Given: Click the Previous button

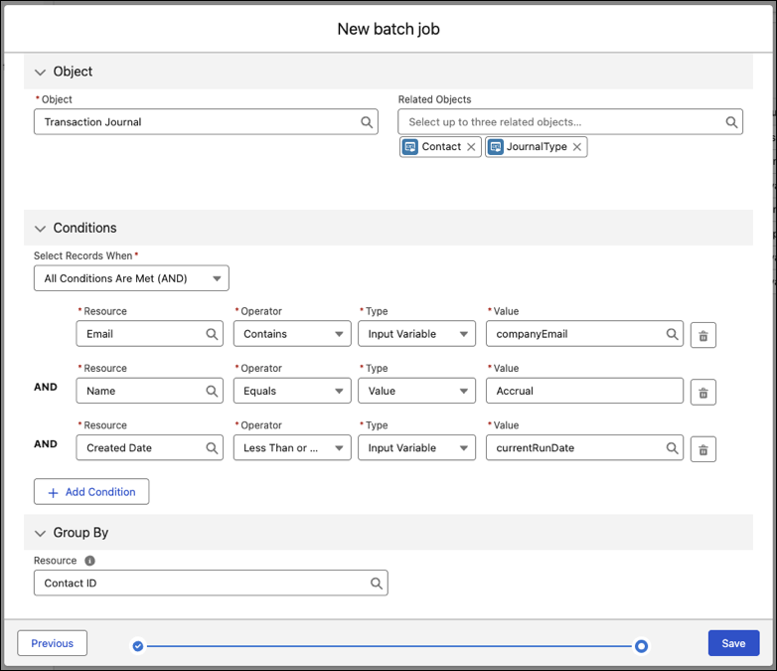Looking at the screenshot, I should [x=52, y=643].
